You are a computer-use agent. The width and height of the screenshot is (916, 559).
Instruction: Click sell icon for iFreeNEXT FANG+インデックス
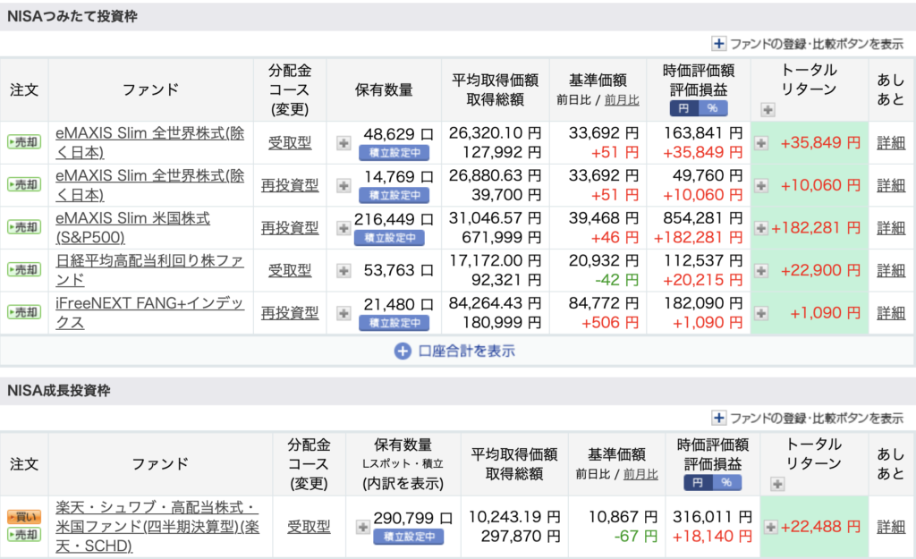pos(24,313)
